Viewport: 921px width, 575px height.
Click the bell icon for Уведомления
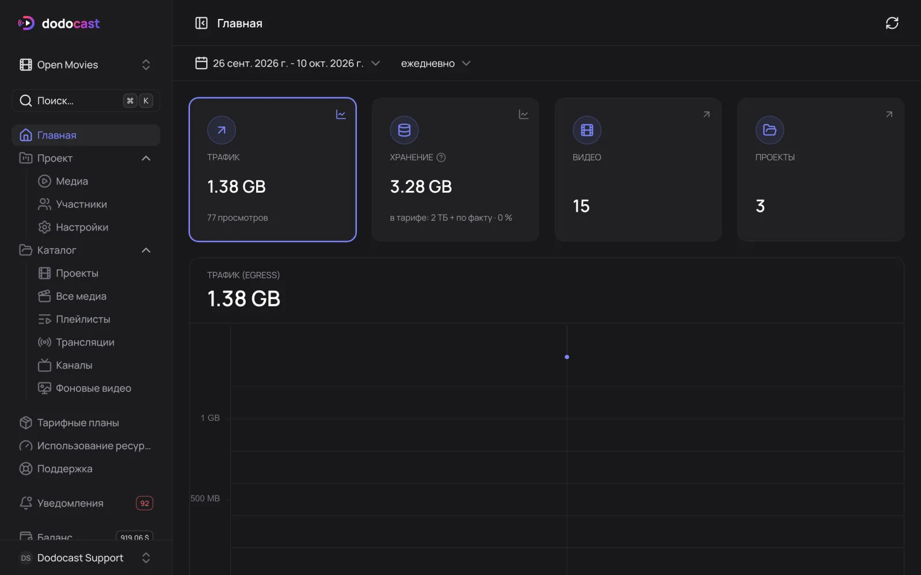(26, 503)
